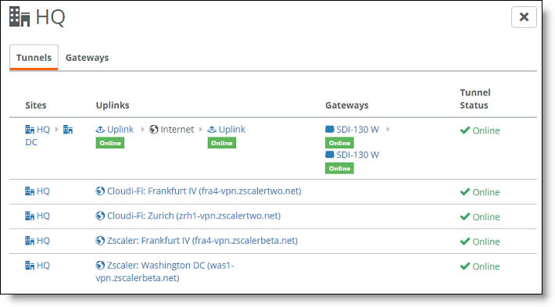Viewport: 555px width, 307px height.
Task: Open Cloudi-Fi: Frankfurt IV tunnel link
Action: 204,191
